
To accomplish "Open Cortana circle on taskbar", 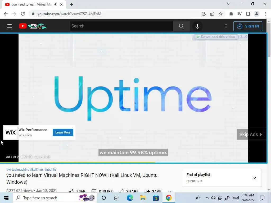I will coord(104,198).
